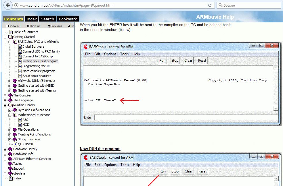Click the File Operations book icon
Viewport: 283px width, 186px height.
click(x=15, y=130)
